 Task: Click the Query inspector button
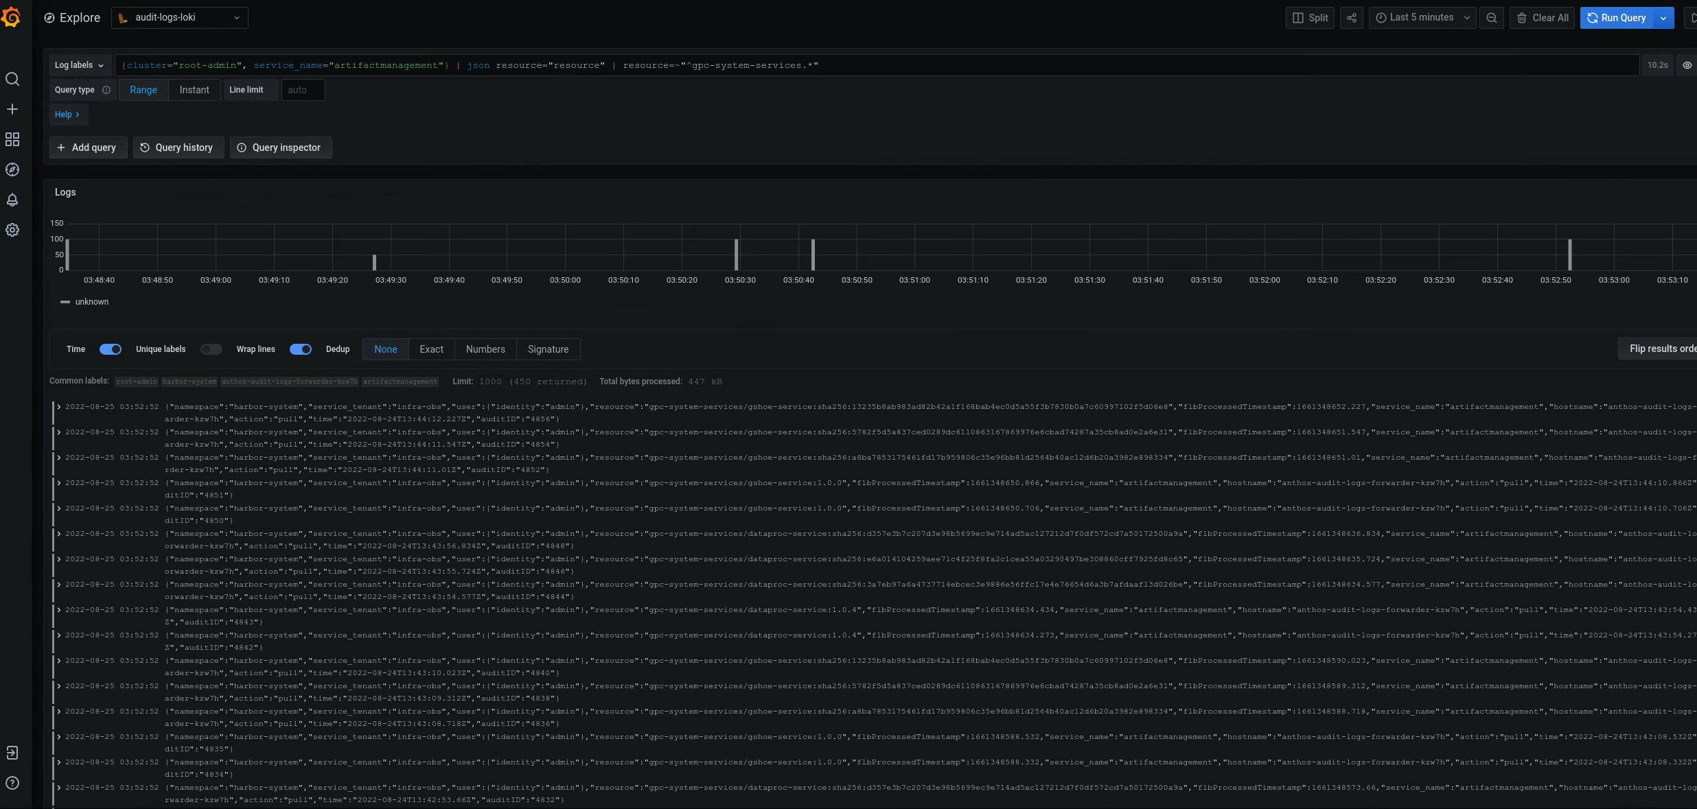click(x=281, y=148)
